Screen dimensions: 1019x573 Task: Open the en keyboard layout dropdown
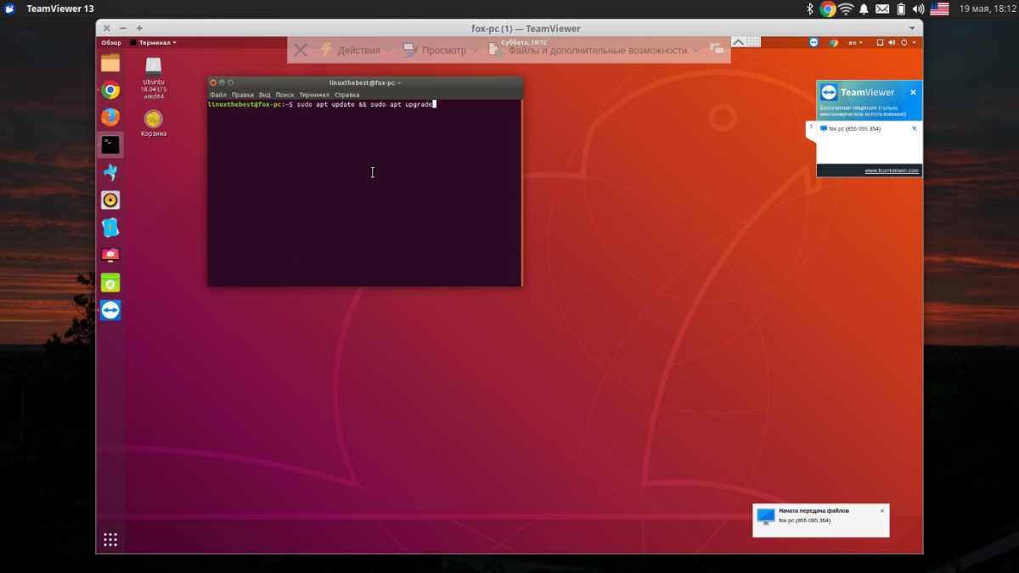pos(854,42)
